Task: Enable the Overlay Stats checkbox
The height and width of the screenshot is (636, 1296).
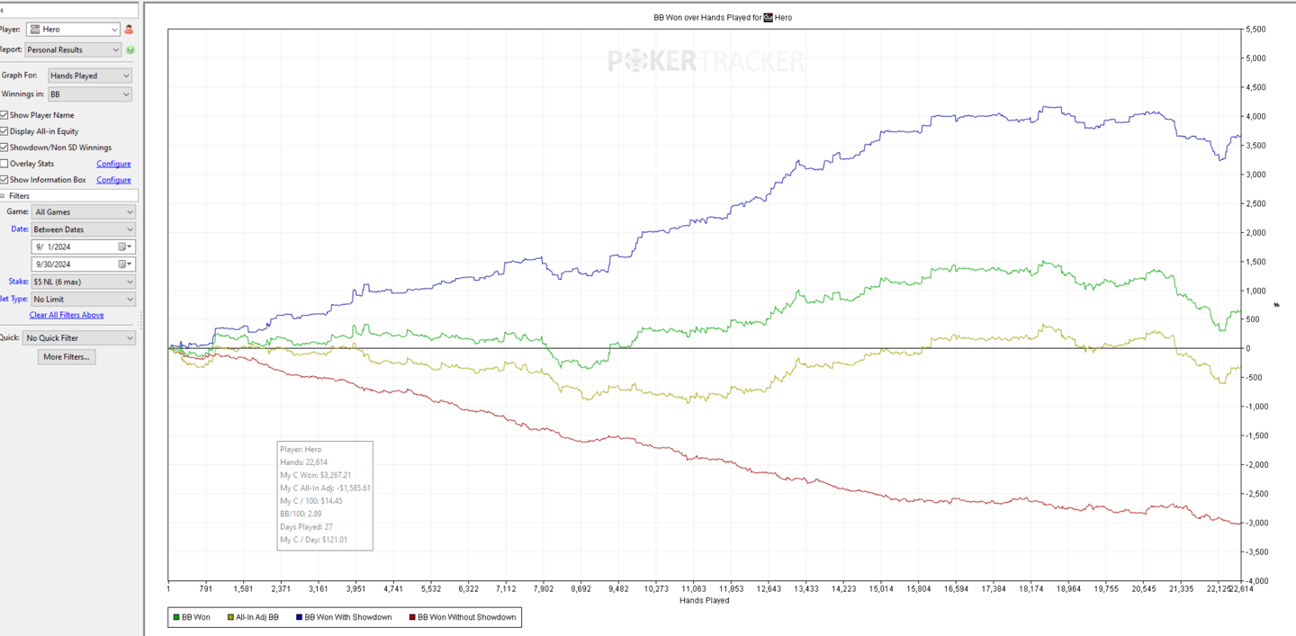Action: [4, 164]
